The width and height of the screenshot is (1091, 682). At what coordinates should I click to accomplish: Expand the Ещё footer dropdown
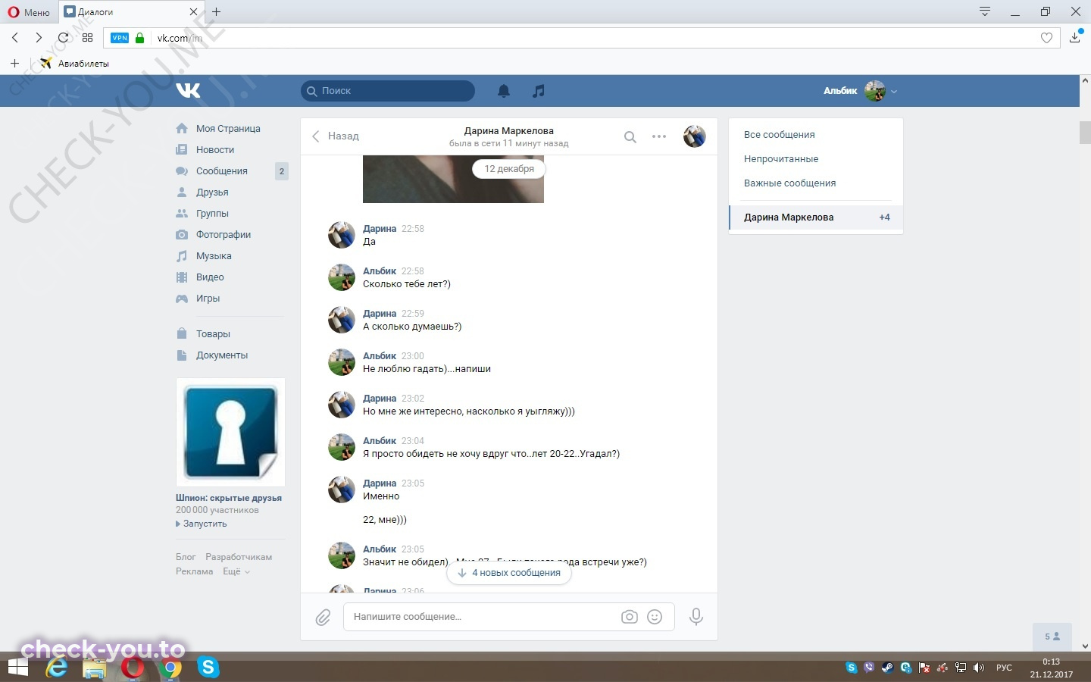(x=236, y=571)
